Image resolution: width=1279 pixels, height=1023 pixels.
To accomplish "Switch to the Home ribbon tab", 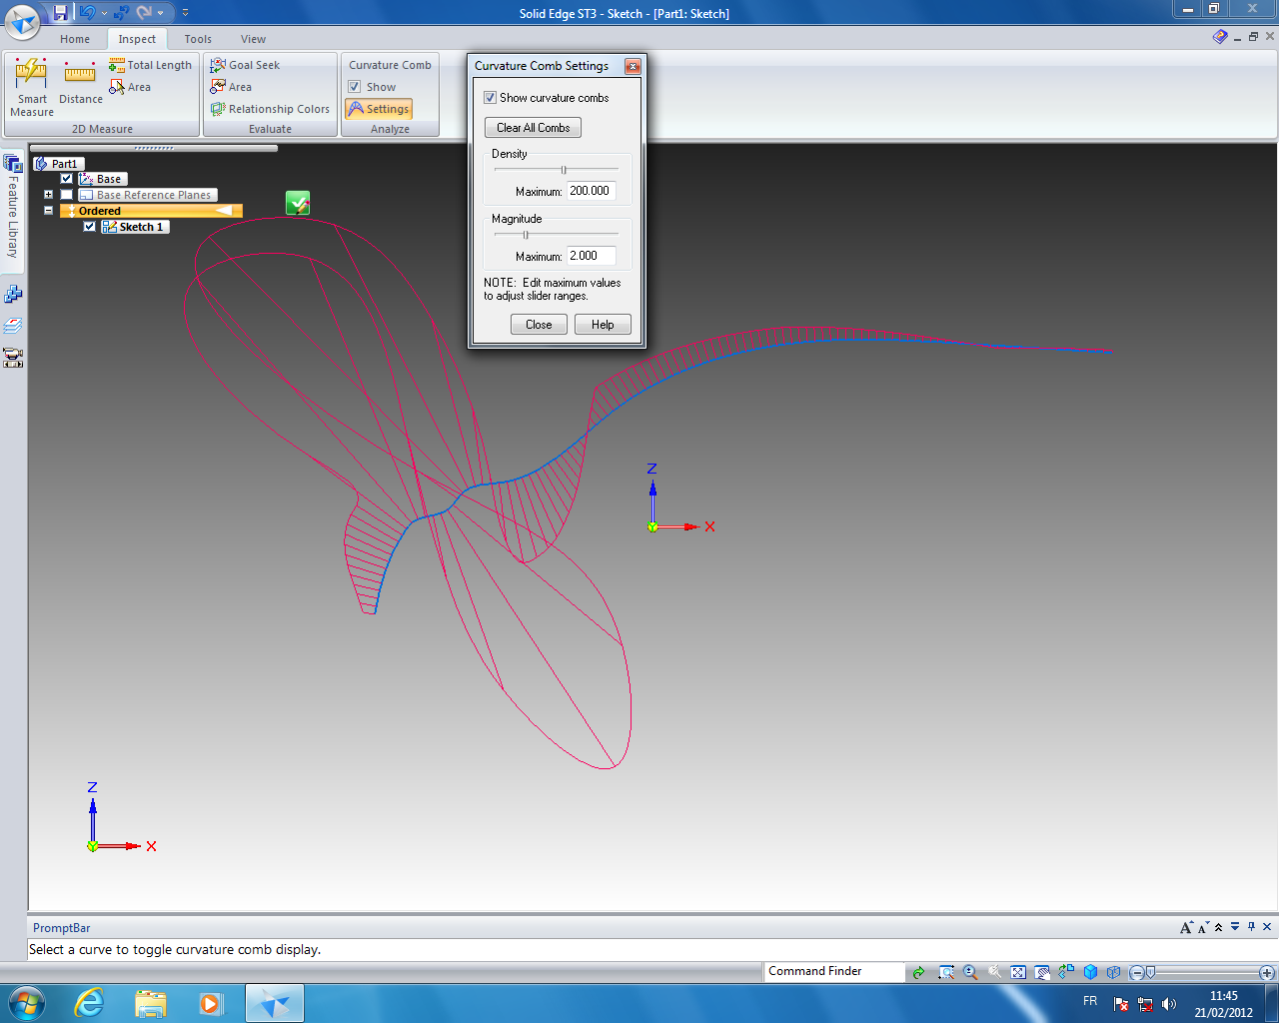I will click(75, 39).
